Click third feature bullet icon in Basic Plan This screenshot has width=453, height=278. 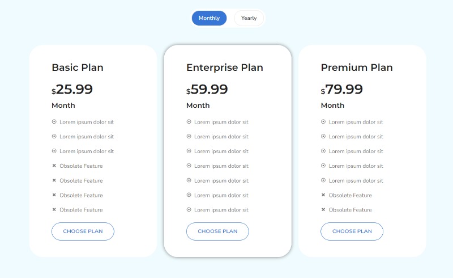click(54, 151)
